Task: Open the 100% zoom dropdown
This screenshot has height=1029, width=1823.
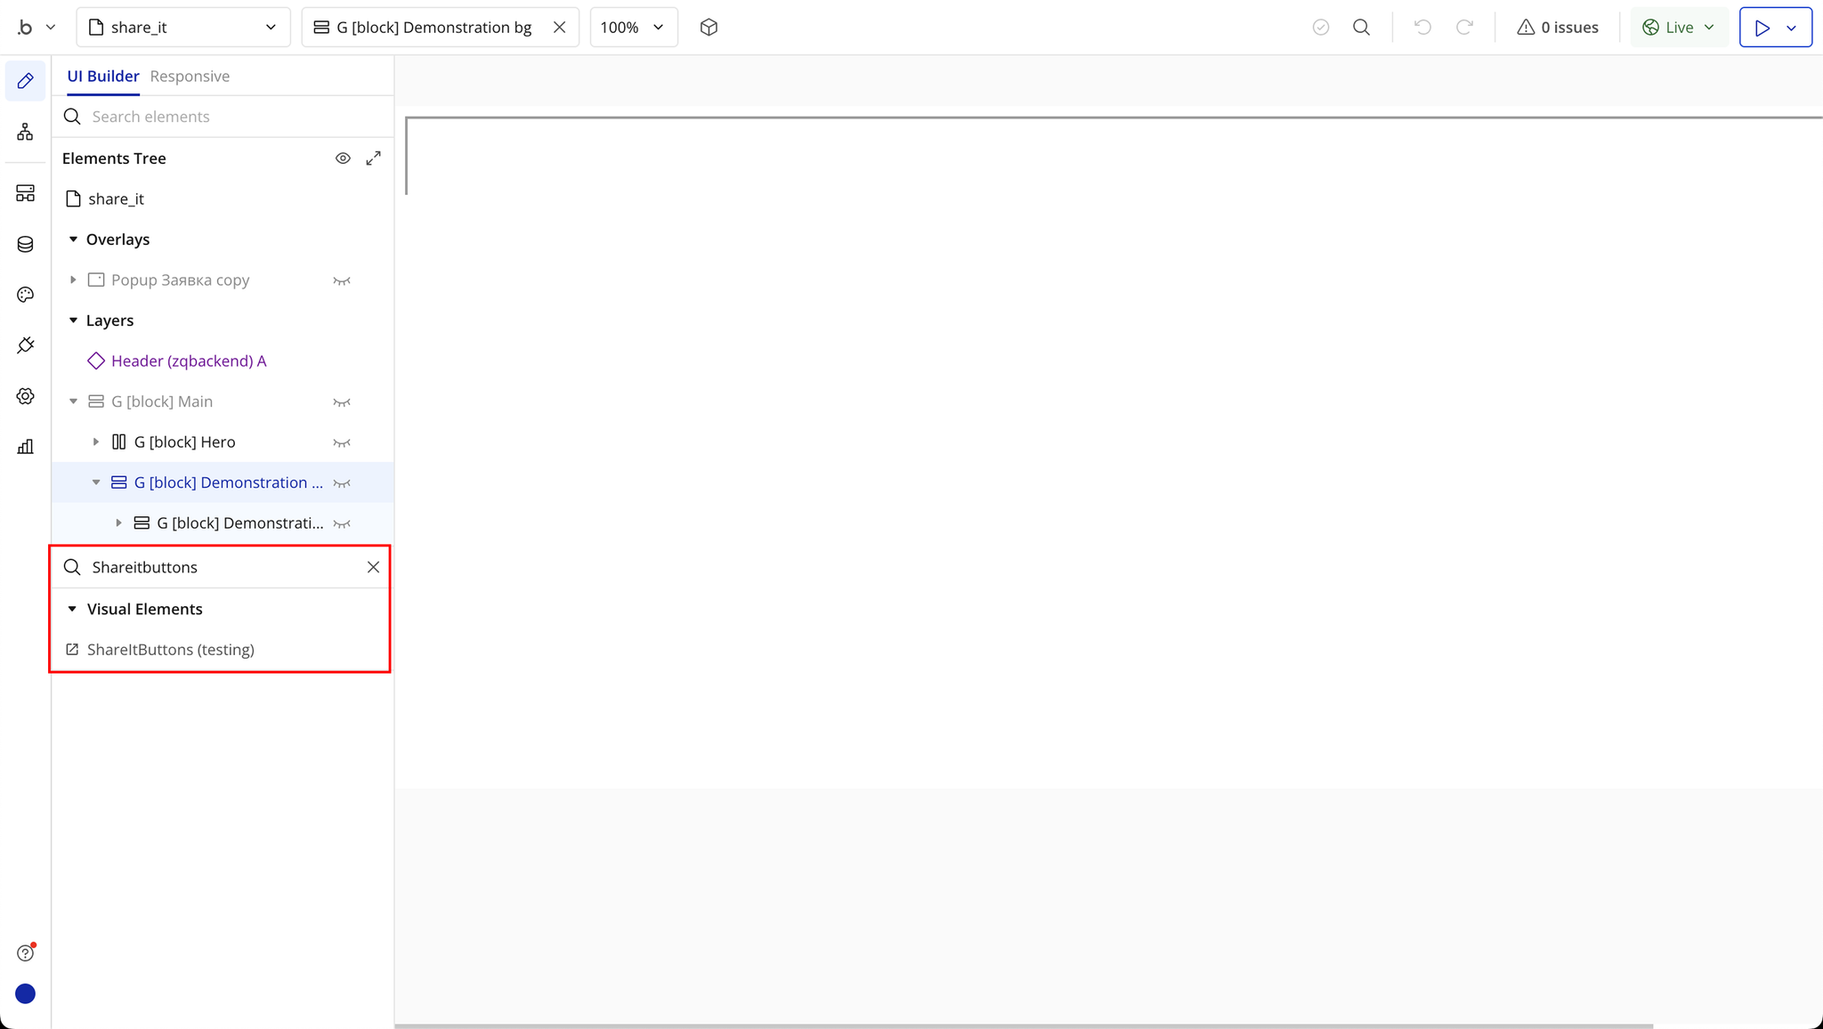Action: pos(633,28)
